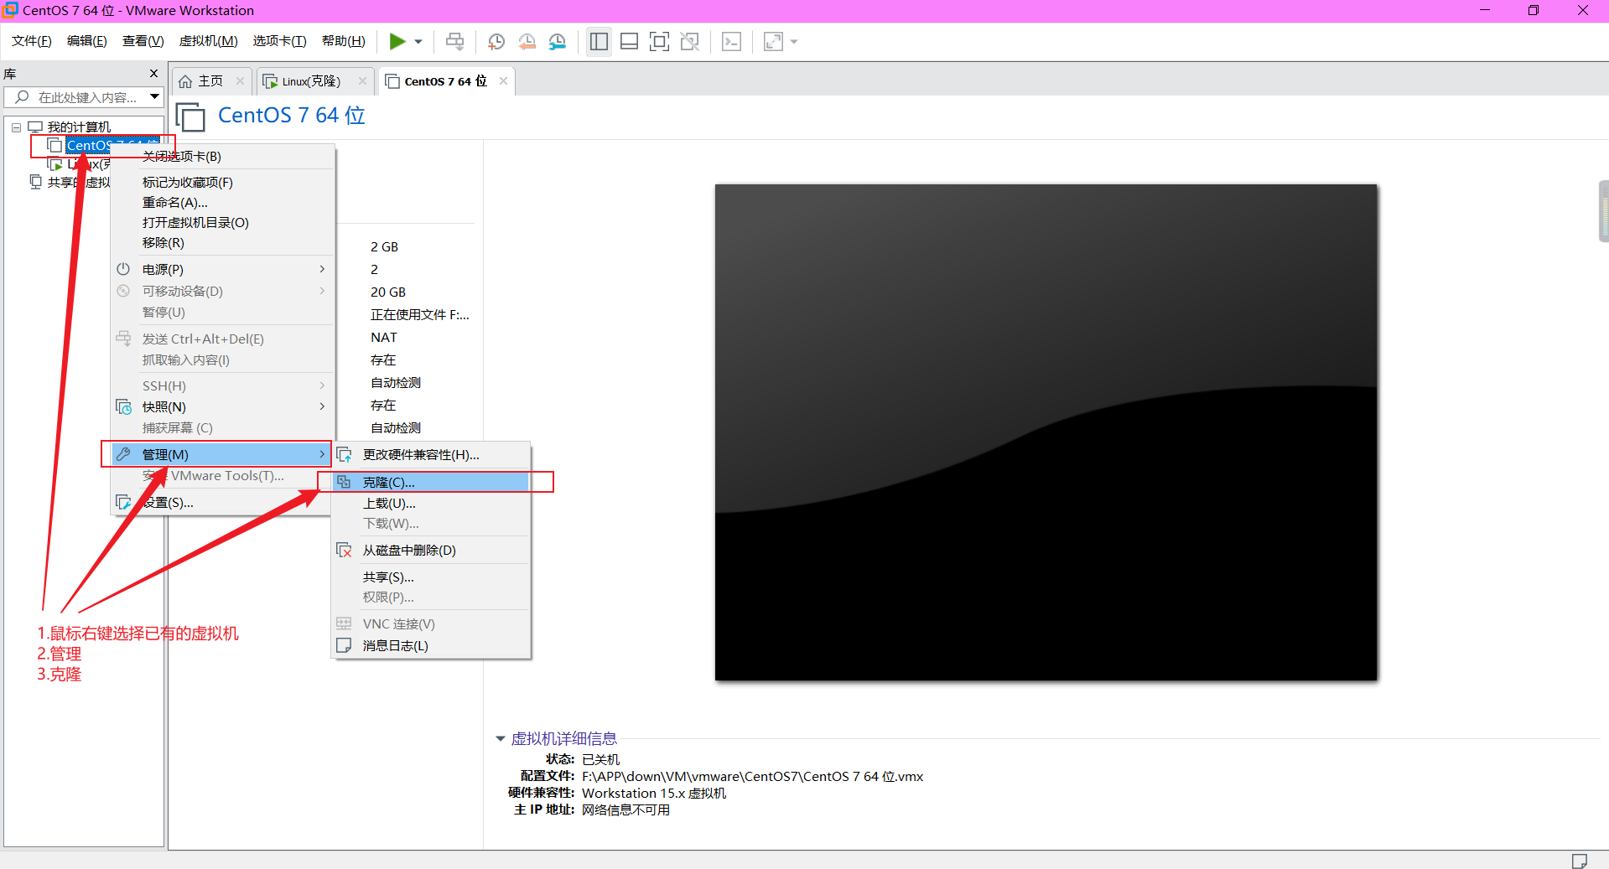This screenshot has height=869, width=1609.
Task: Click the stretch guest display icon
Action: tap(773, 41)
